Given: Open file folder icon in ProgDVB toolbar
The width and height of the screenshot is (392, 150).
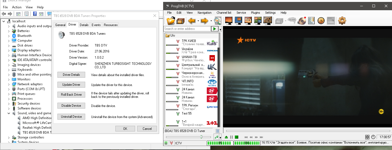Looking at the screenshot, I should (171, 20).
